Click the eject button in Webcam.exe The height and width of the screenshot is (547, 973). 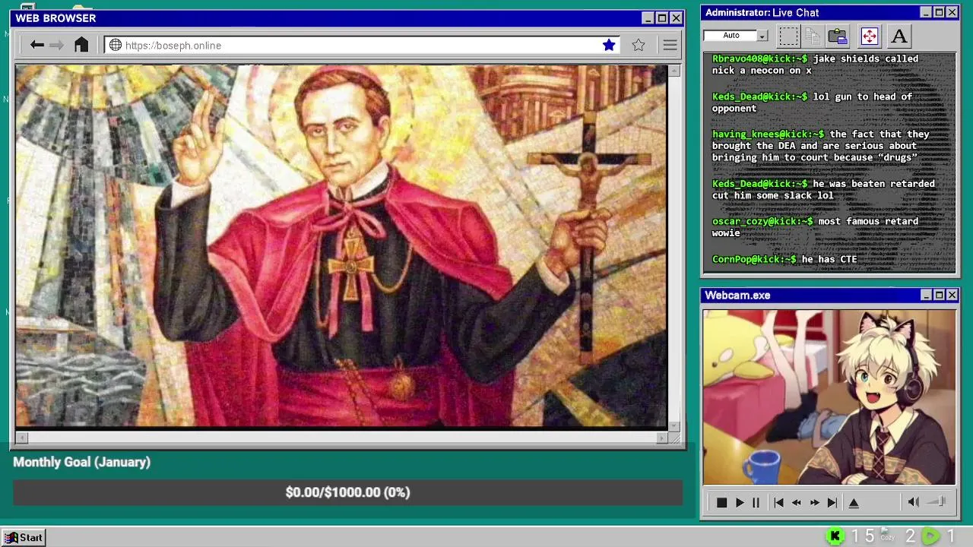tap(854, 502)
